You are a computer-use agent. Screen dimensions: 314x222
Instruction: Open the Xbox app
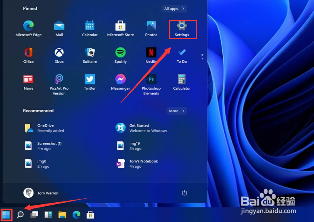(x=59, y=55)
